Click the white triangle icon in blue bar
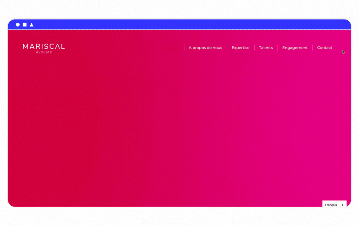Viewport: 359px width, 226px height. (x=32, y=25)
